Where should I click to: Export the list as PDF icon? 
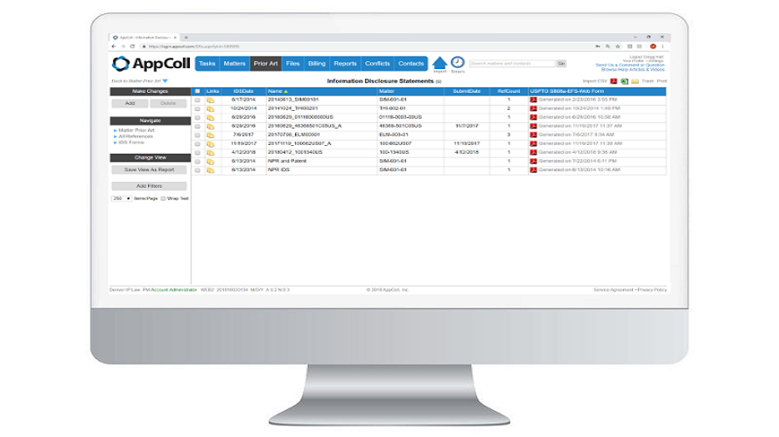tap(614, 81)
